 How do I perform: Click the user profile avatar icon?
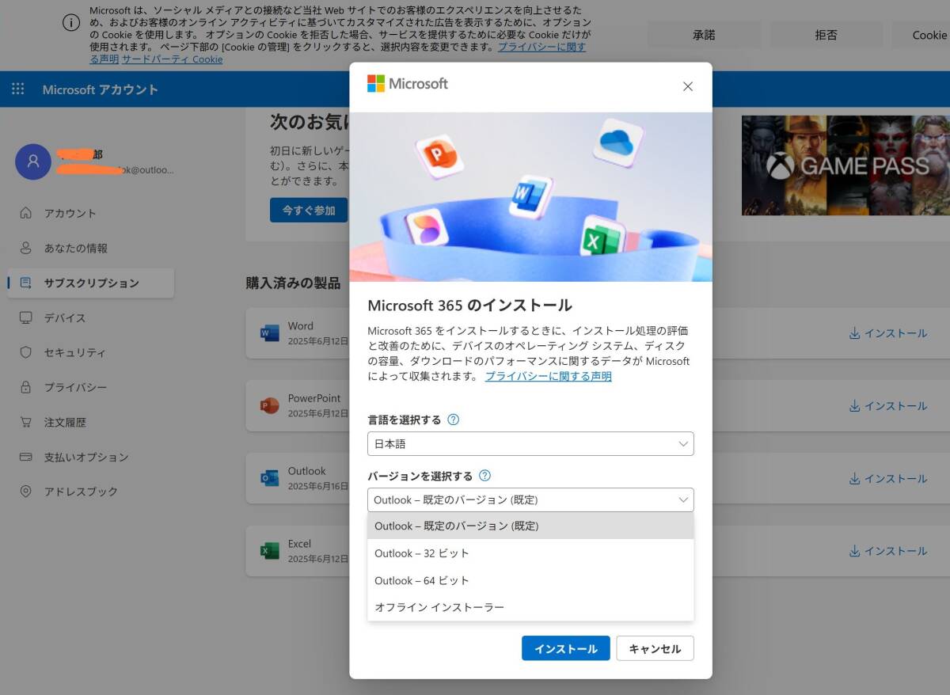(33, 161)
